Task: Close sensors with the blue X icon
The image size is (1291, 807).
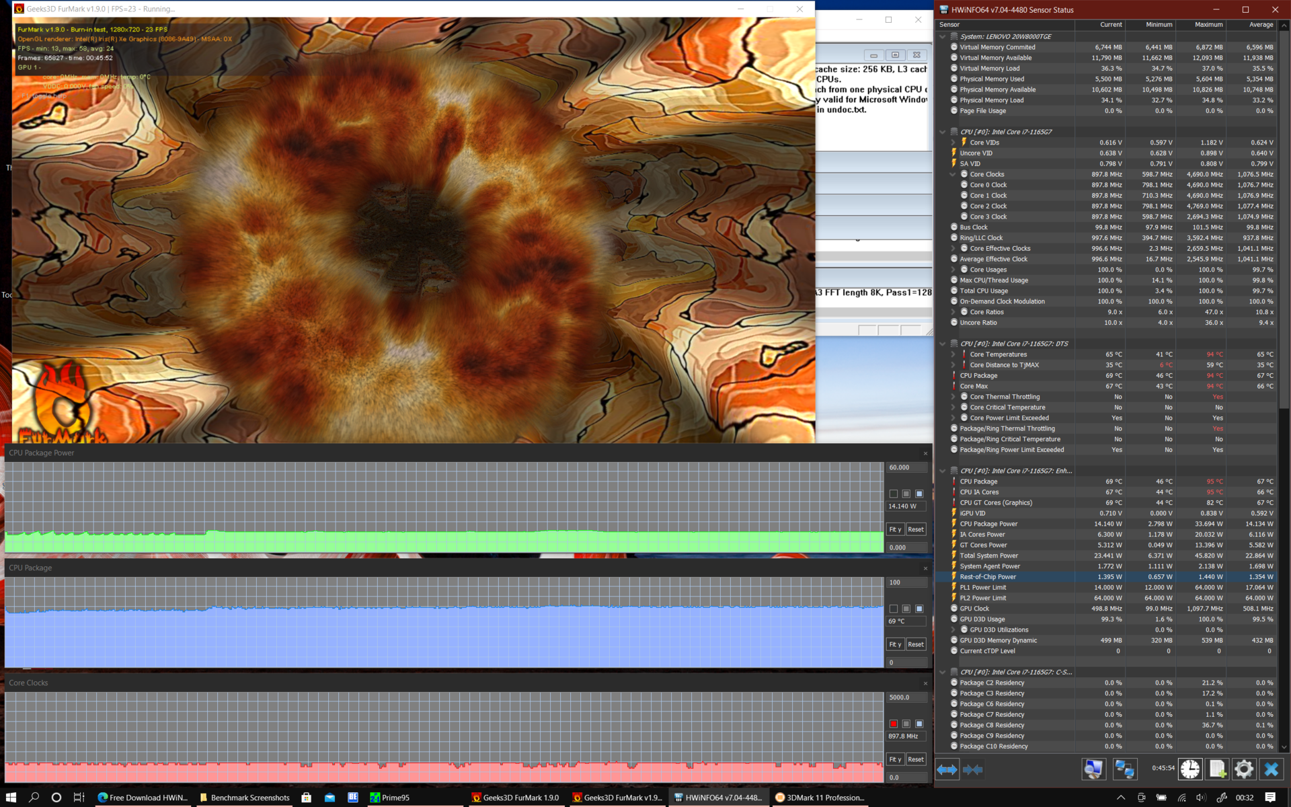Action: 1271,769
